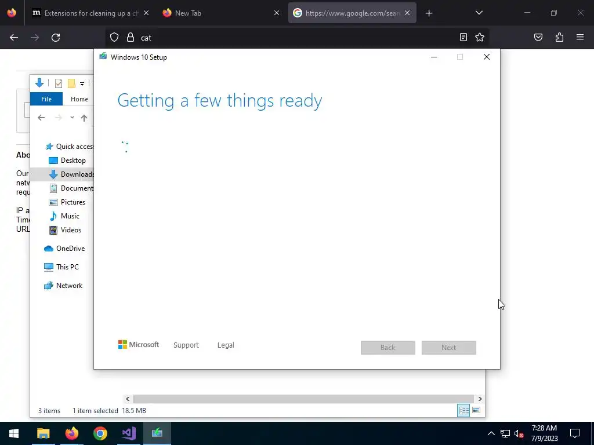Switch to the New Tab tab
This screenshot has height=445, width=594.
coord(221,13)
